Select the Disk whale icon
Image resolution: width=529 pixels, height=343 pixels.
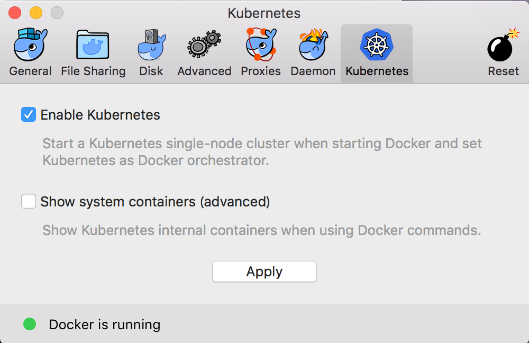pos(151,46)
